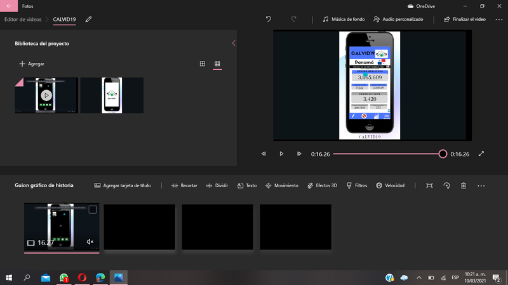Image resolution: width=508 pixels, height=285 pixels.
Task: Open storyboard more options ellipsis
Action: pyautogui.click(x=481, y=185)
